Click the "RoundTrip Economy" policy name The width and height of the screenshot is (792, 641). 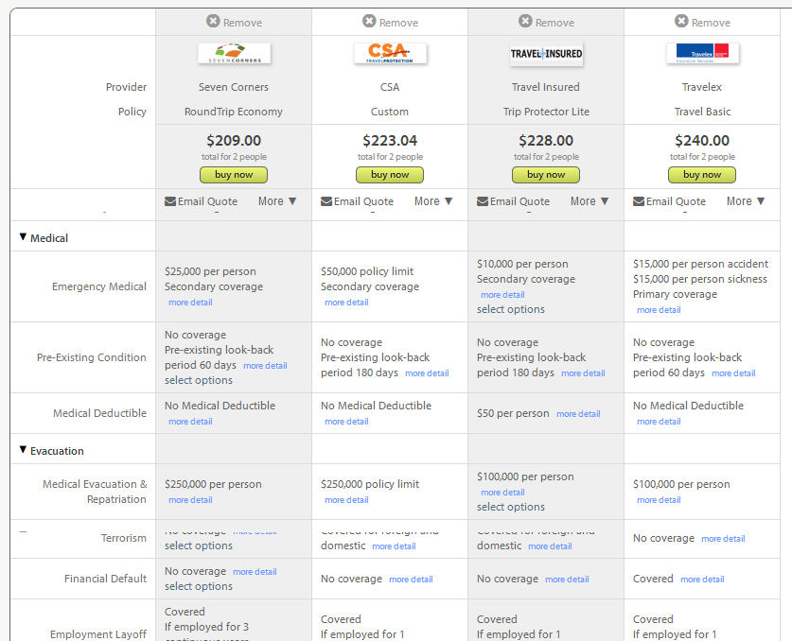click(234, 112)
